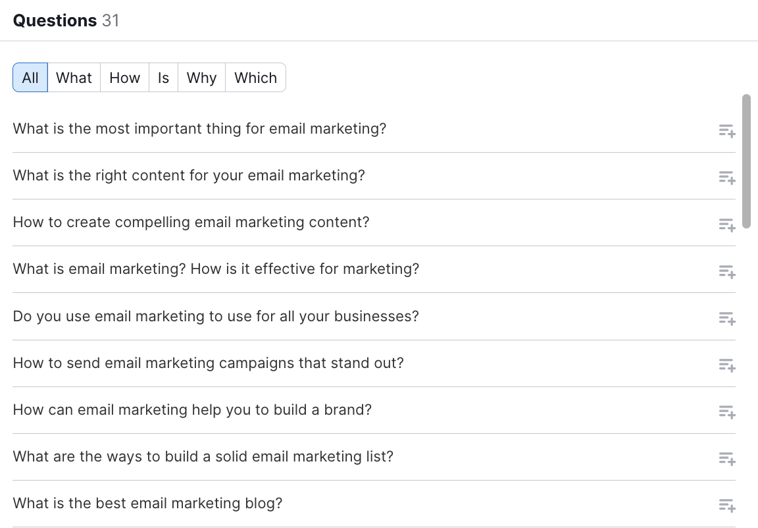Show only Why questions

(x=201, y=78)
